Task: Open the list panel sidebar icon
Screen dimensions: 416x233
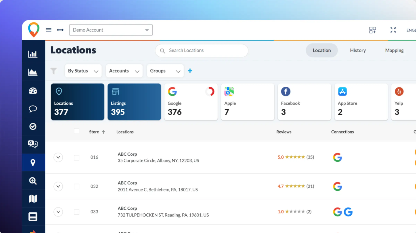Action: pyautogui.click(x=33, y=217)
